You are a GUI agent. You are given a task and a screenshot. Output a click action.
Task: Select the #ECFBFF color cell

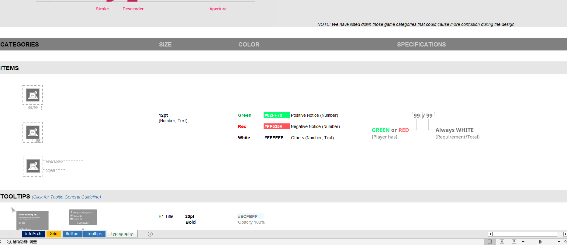tap(250, 216)
